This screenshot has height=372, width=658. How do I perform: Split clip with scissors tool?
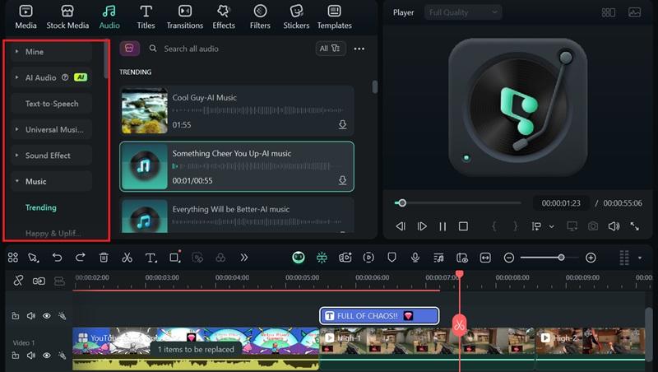(127, 258)
